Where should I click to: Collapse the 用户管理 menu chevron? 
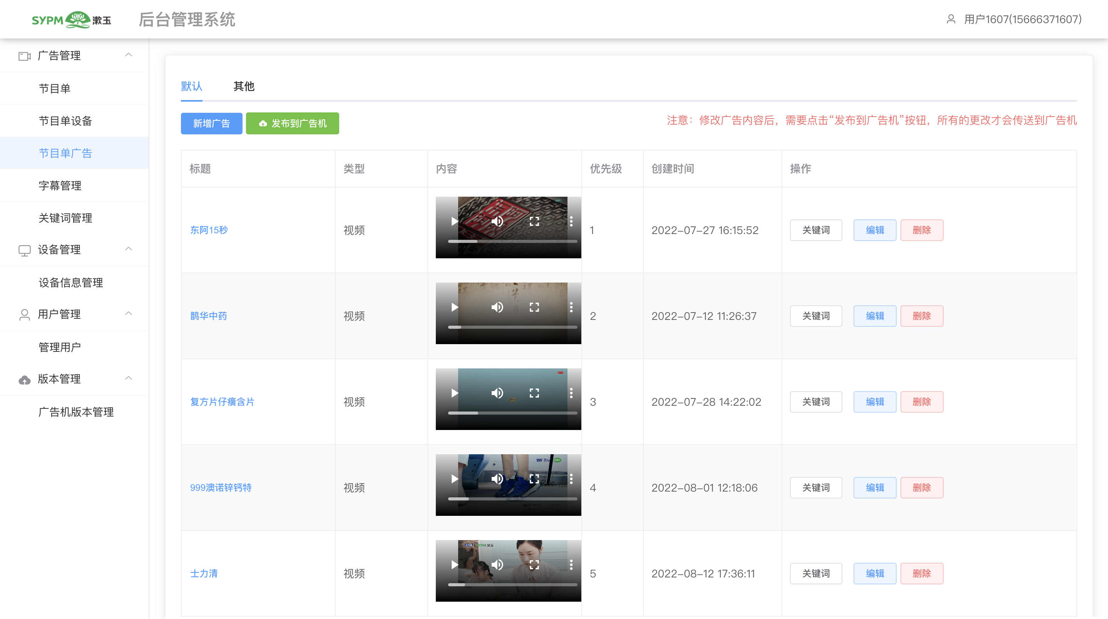tap(128, 314)
